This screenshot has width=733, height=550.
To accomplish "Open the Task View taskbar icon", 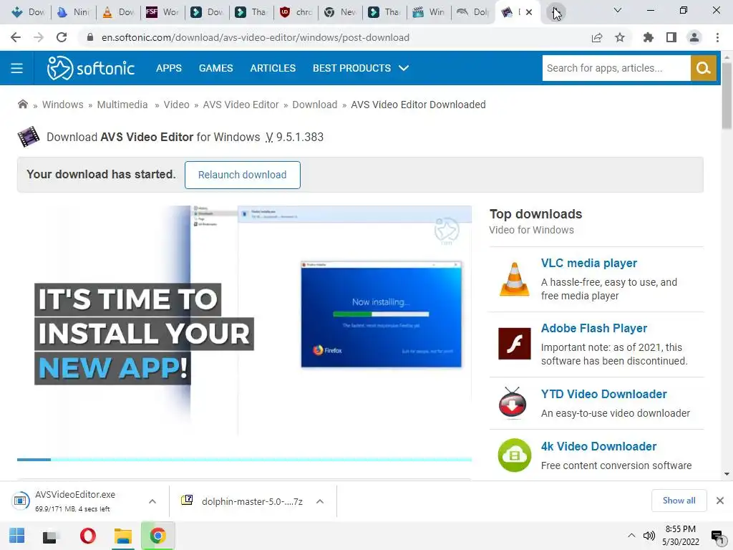I will click(50, 536).
